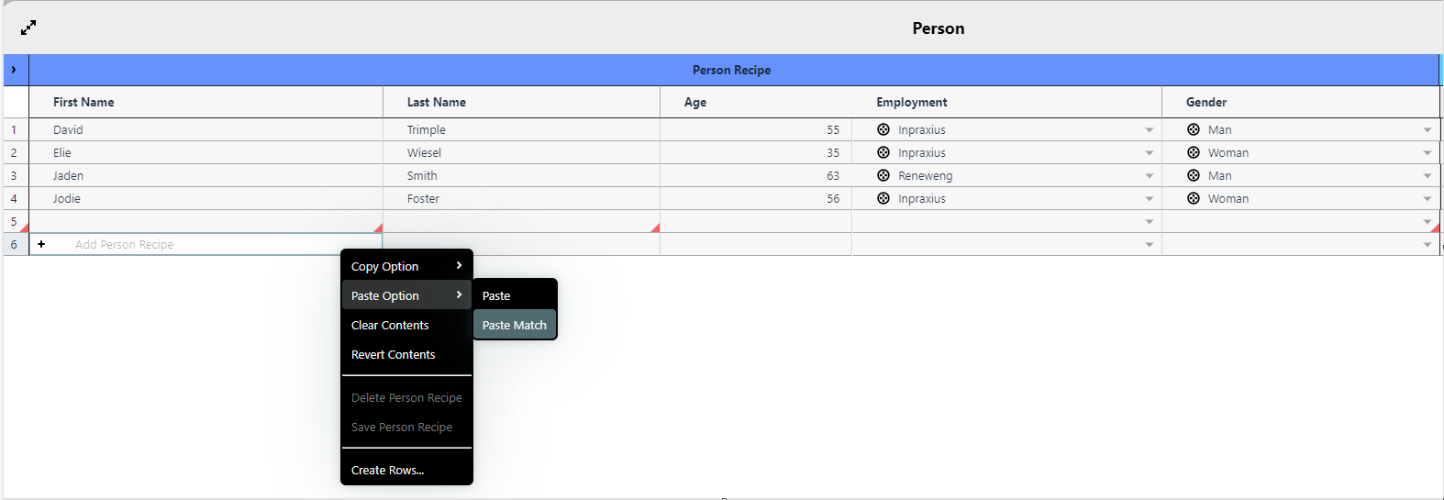The height and width of the screenshot is (500, 1444).
Task: Click the employment icon next to Reneweng
Action: coord(883,175)
